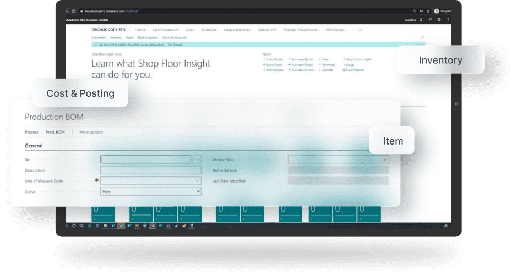Image resolution: width=517 pixels, height=276 pixels.
Task: Select the Prod. BOM action tab
Action: click(x=55, y=132)
